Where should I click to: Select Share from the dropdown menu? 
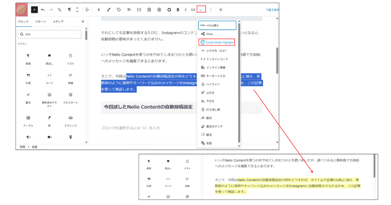(x=217, y=34)
